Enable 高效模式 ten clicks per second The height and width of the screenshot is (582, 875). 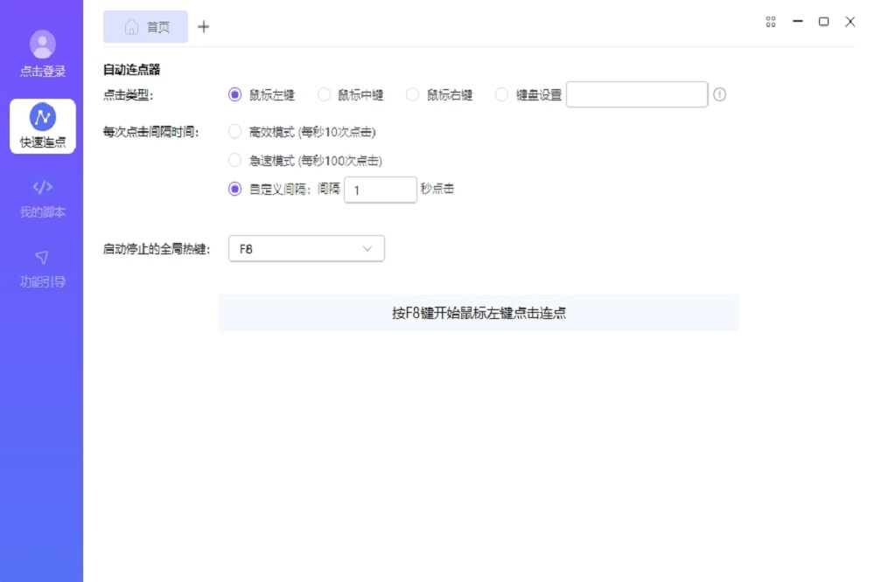tap(234, 132)
